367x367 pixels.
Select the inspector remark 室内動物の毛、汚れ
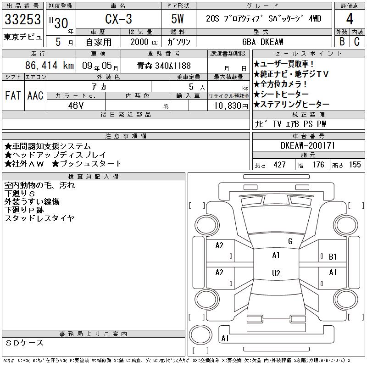coord(39,185)
